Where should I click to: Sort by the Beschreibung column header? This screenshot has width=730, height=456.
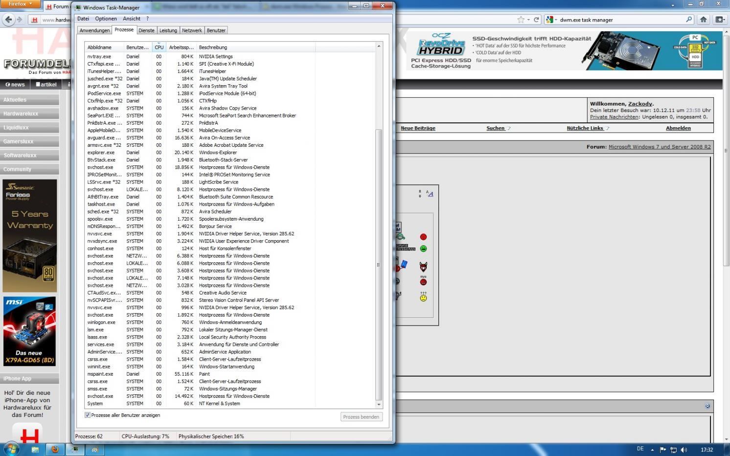click(255, 47)
